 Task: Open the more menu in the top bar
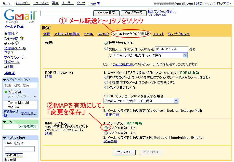[x=94, y=3]
